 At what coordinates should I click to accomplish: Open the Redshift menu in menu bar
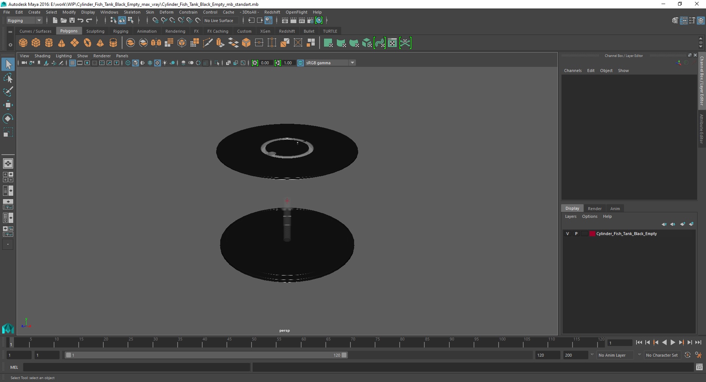(272, 12)
